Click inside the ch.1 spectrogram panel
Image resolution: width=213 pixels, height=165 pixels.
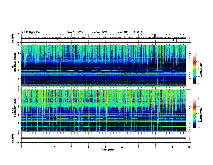pos(104,66)
